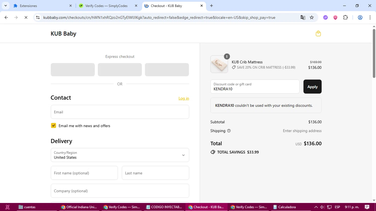This screenshot has width=376, height=211.
Task: Click the page vertical scrollbar thumb
Action: [x=374, y=53]
